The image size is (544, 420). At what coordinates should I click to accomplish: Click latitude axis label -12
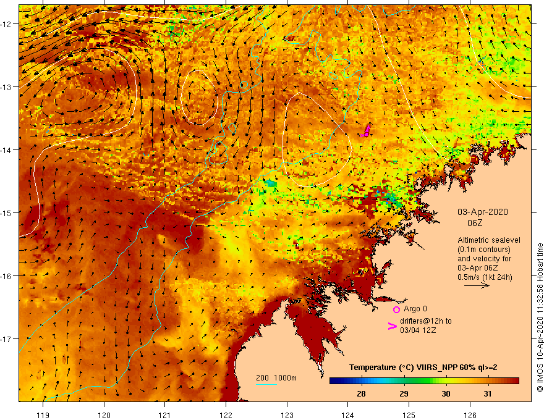6,24
